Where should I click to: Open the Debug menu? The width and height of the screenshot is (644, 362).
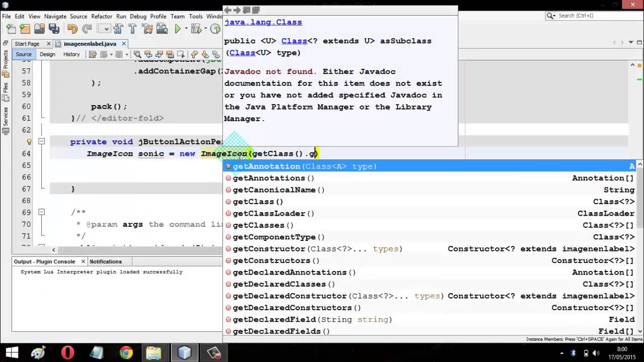(x=138, y=16)
